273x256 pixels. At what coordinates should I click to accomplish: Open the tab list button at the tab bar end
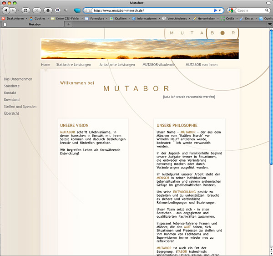point(270,24)
